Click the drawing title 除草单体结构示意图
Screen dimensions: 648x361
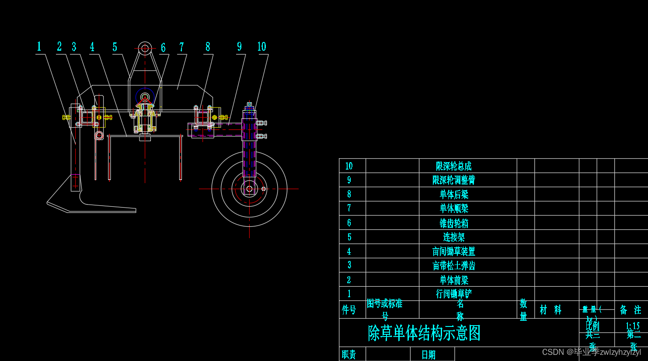tap(424, 333)
